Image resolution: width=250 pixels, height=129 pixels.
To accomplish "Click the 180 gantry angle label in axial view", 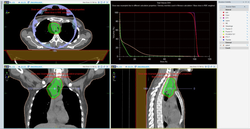I will (55, 51).
